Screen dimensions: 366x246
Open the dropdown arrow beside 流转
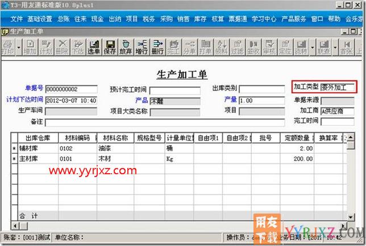[x=313, y=47]
